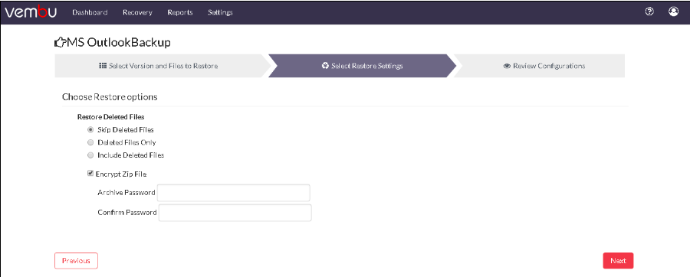Focus the Archive Password field
The width and height of the screenshot is (690, 277).
click(234, 193)
